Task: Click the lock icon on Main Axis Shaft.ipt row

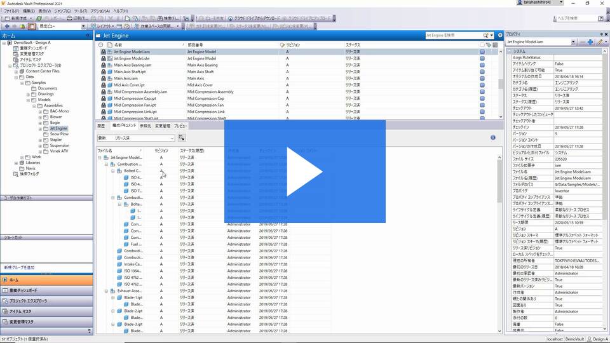Action: pyautogui.click(x=103, y=72)
